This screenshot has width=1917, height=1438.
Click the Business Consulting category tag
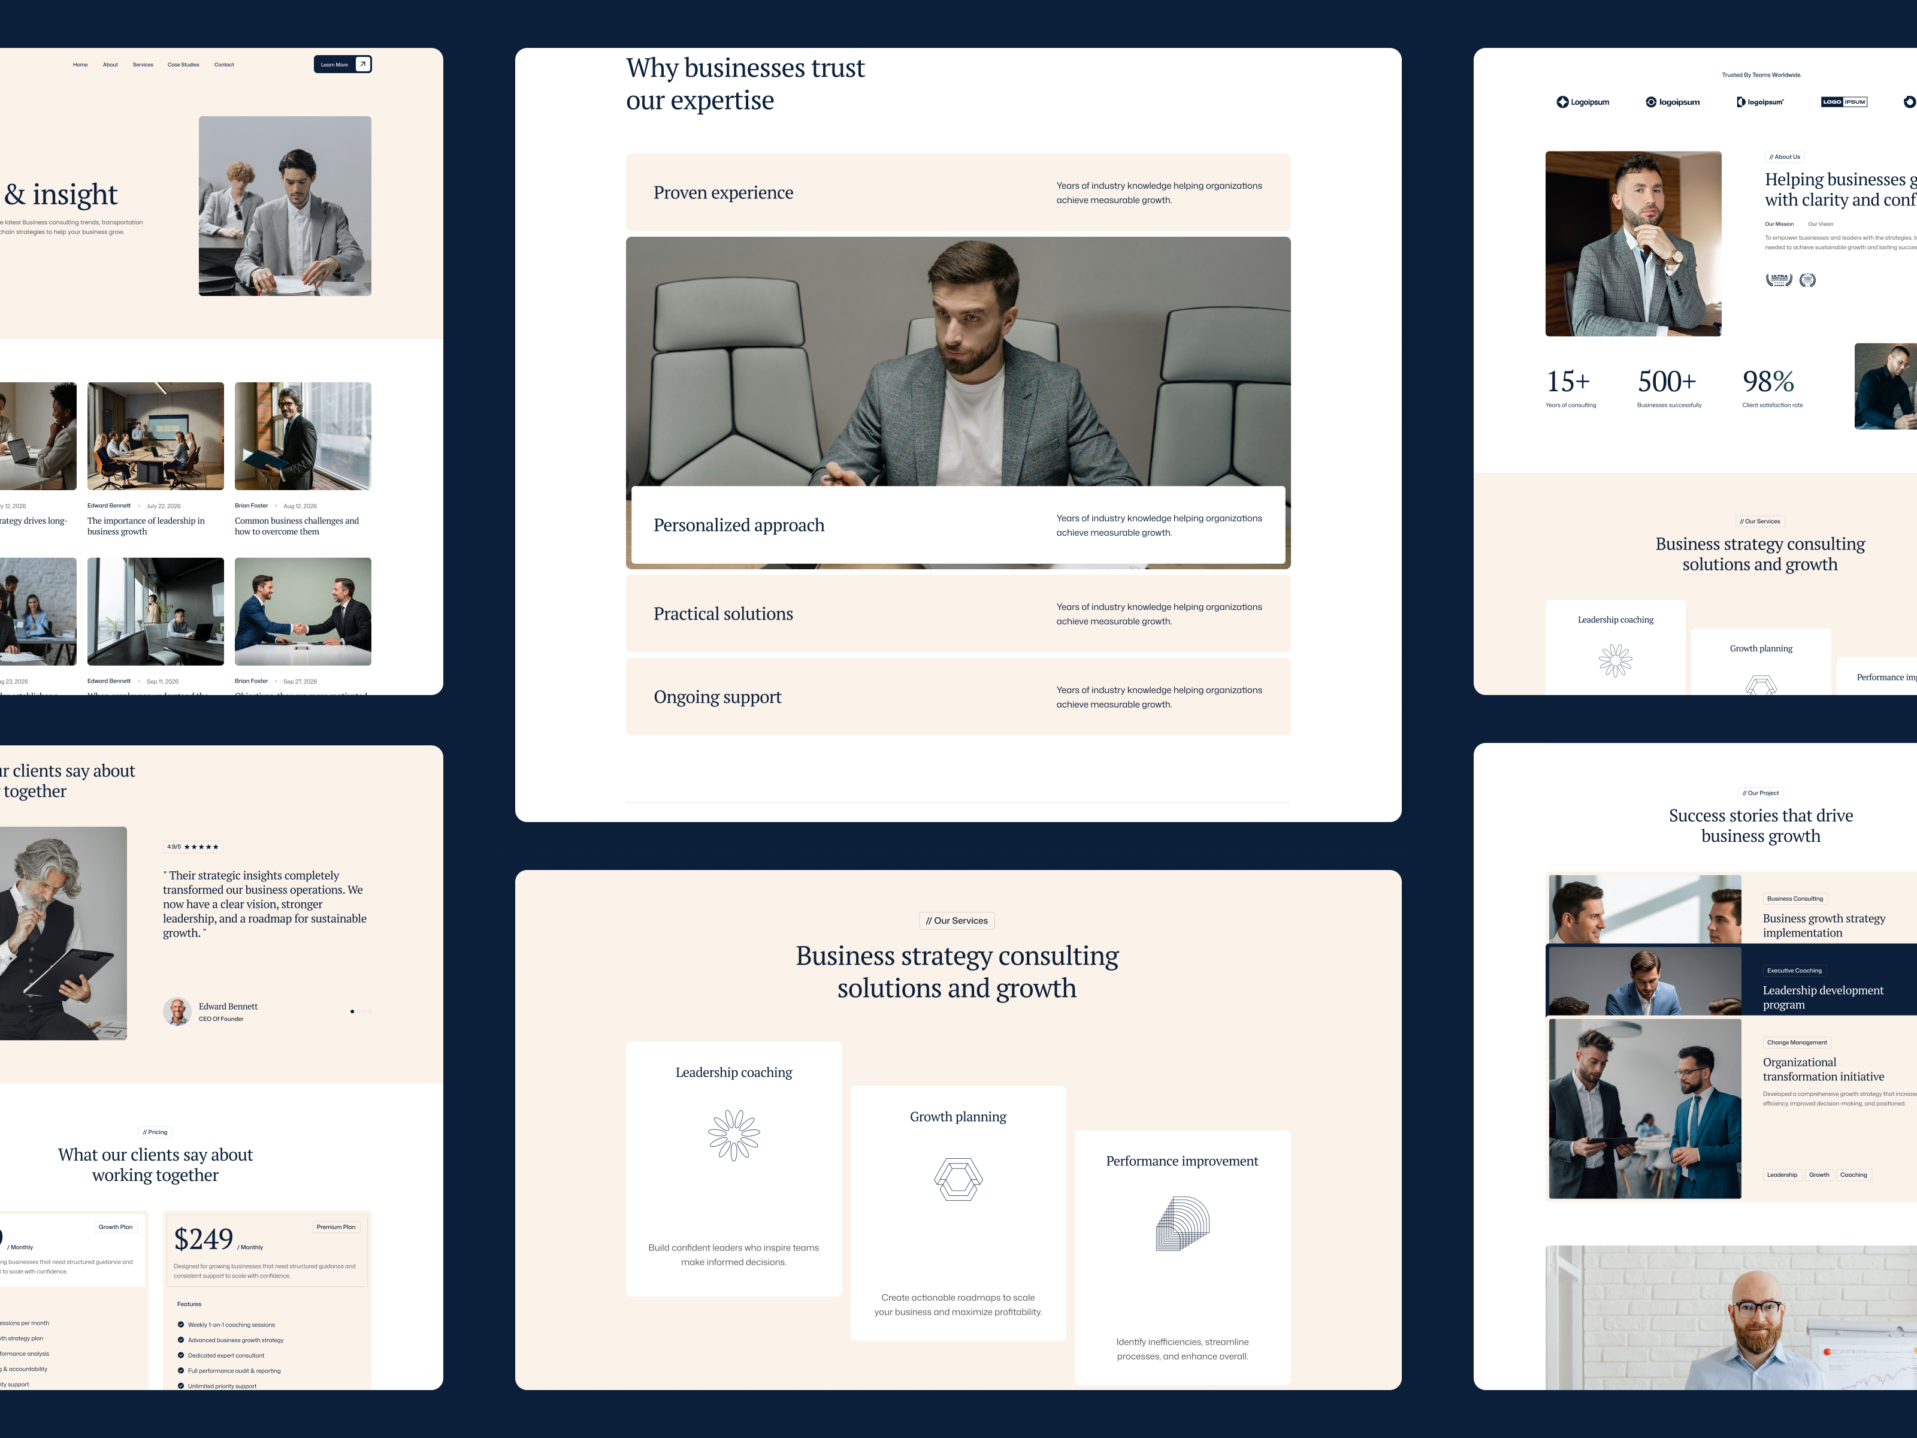(1795, 899)
